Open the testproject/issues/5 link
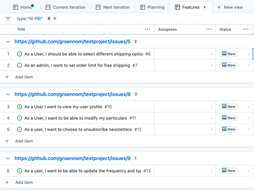 (x=72, y=42)
